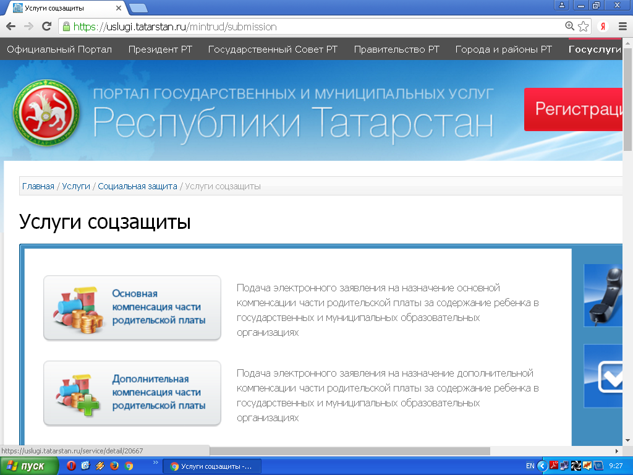Open the zoom magnifier in the address bar

(x=570, y=27)
